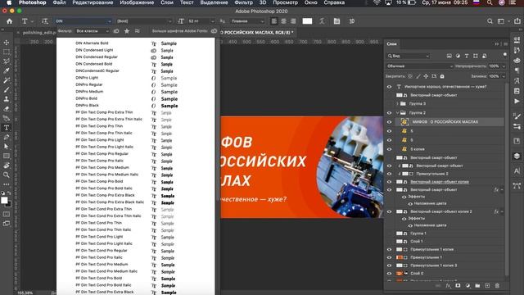Select the Rectangle shape tool
Screen dimensions: 524x295
click(7, 156)
